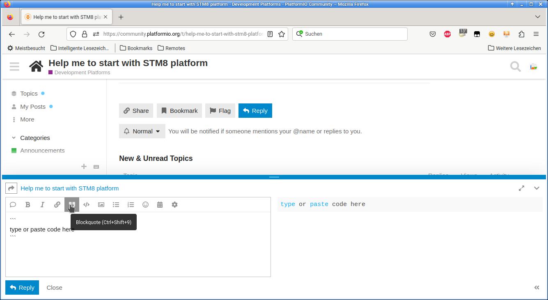Go back to the previous page
The image size is (548, 300).
click(12, 34)
